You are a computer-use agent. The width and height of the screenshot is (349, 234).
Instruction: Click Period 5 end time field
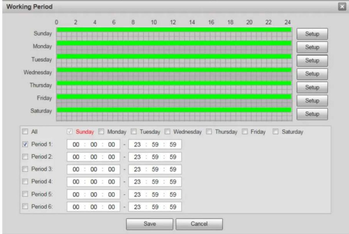coord(155,195)
